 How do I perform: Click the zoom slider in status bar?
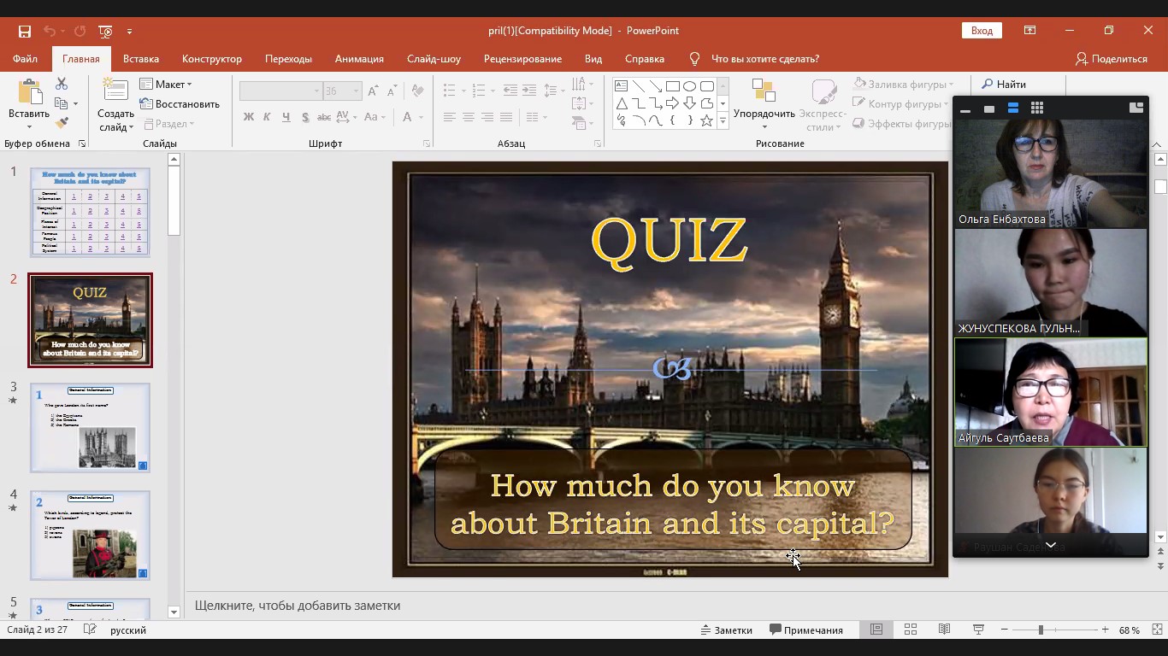coord(1041,630)
